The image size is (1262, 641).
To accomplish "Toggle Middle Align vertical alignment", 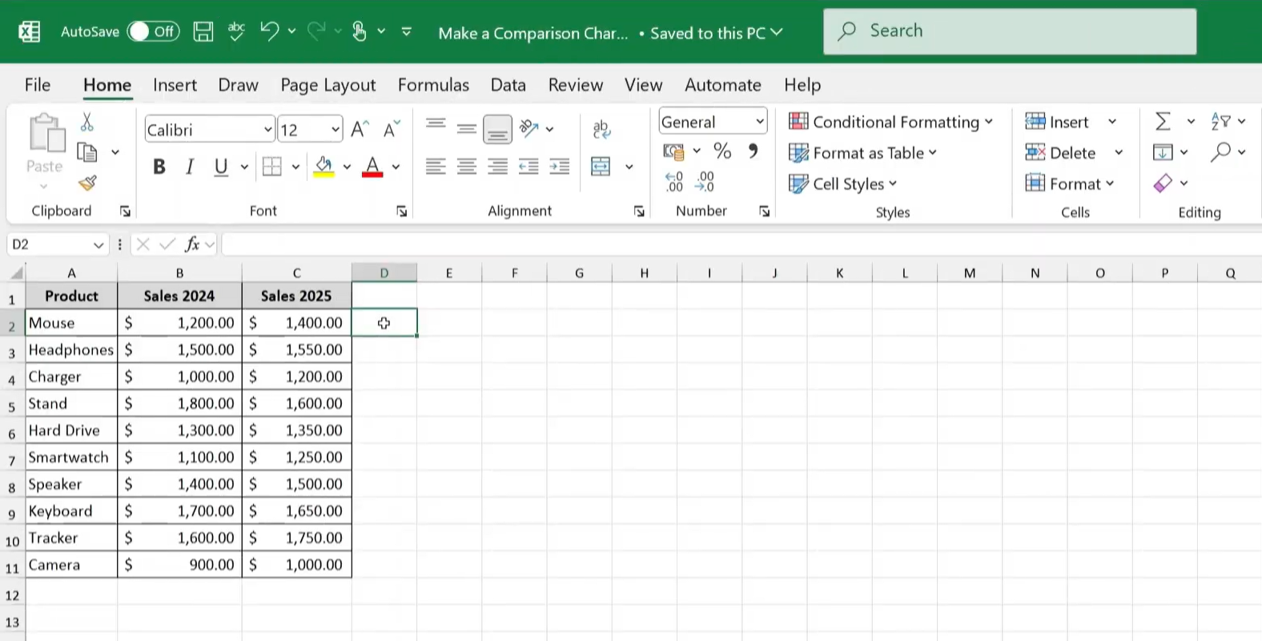I will [466, 128].
